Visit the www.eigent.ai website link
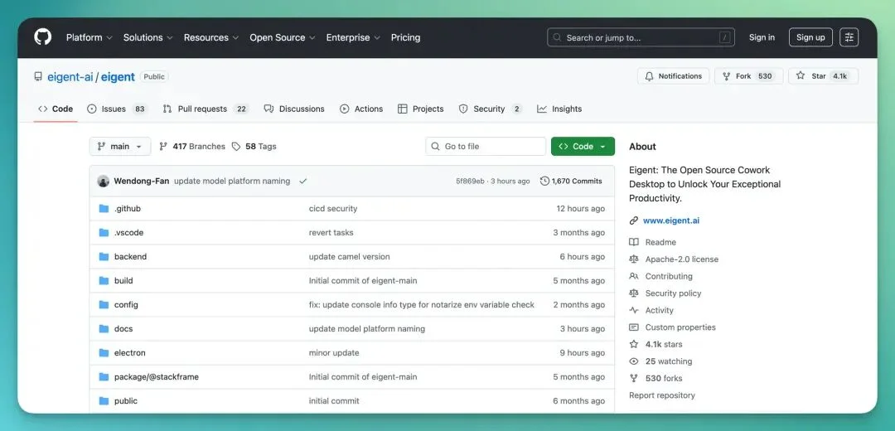 pyautogui.click(x=670, y=220)
